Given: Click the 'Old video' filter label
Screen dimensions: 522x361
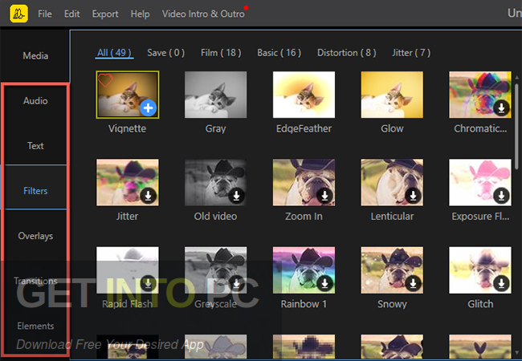Looking at the screenshot, I should pos(216,217).
